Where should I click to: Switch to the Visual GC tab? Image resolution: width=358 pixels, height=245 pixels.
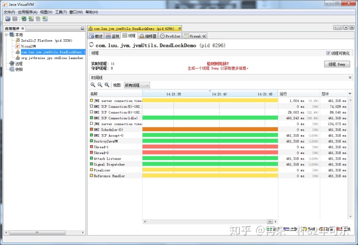[x=195, y=36]
